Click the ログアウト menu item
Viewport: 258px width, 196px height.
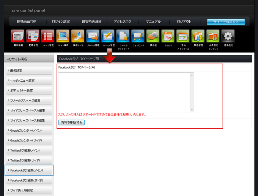pos(184,22)
